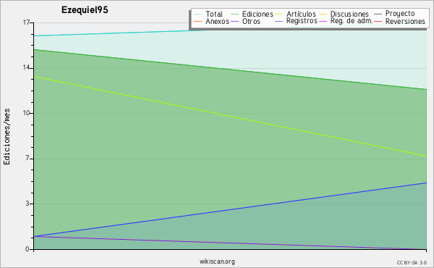Screen dimensions: 434x268
Task: Click the y-axis value 3
Action: click(27, 204)
